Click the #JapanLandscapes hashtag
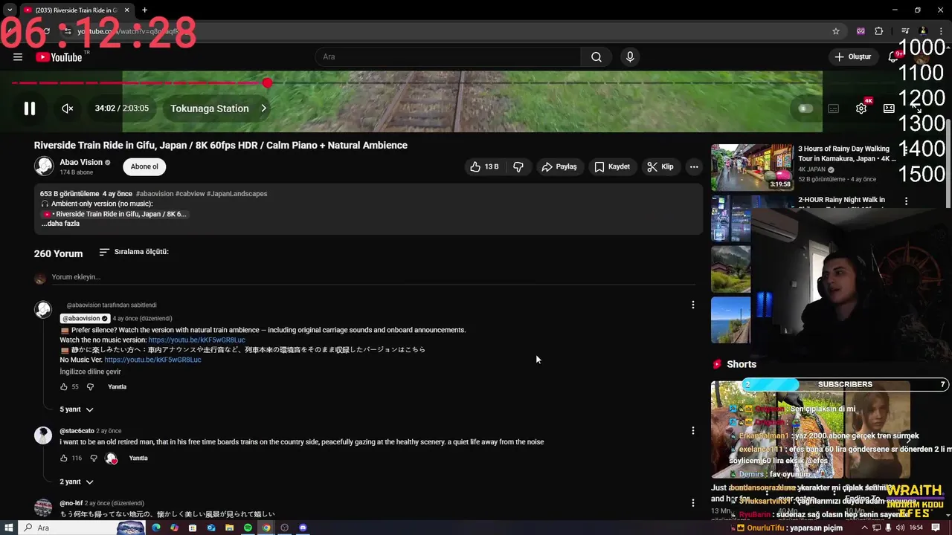This screenshot has height=535, width=952. tap(237, 194)
